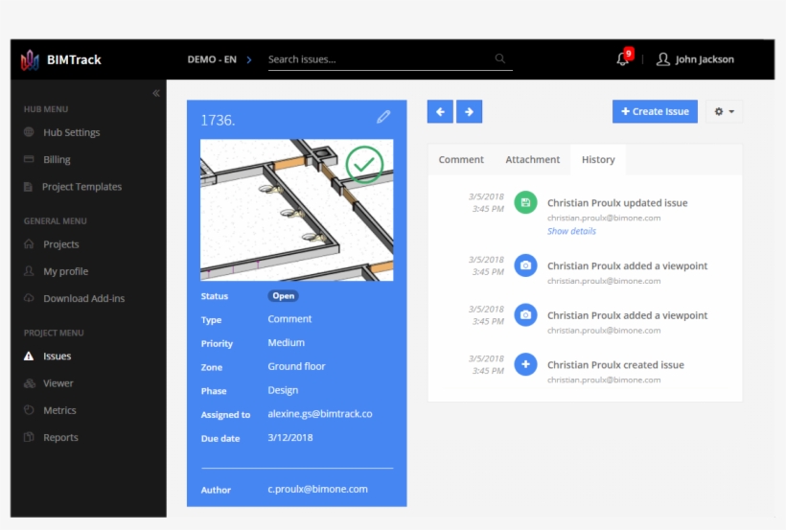Click the Create Issue button
Image resolution: width=786 pixels, height=530 pixels.
pos(655,111)
